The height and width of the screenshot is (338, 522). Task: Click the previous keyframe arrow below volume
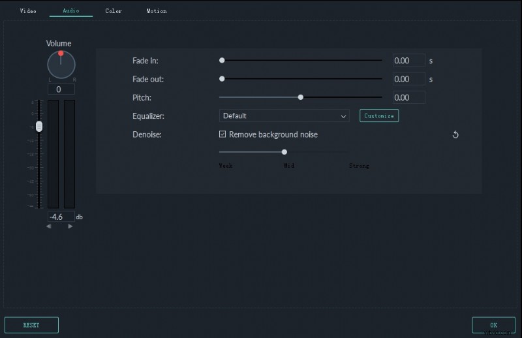click(49, 226)
